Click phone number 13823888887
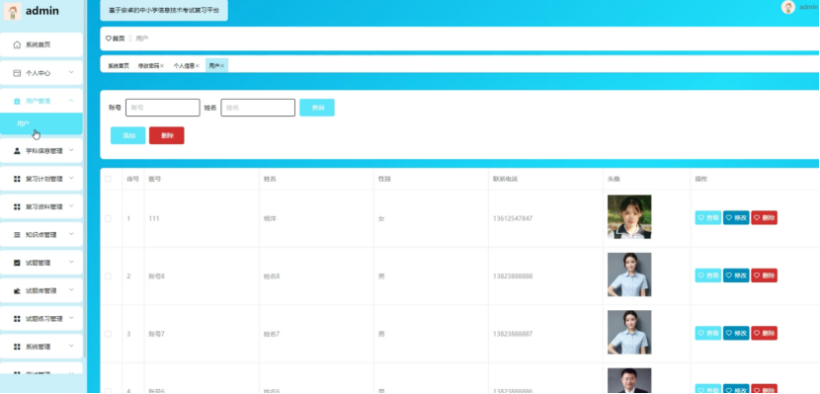 coord(513,334)
